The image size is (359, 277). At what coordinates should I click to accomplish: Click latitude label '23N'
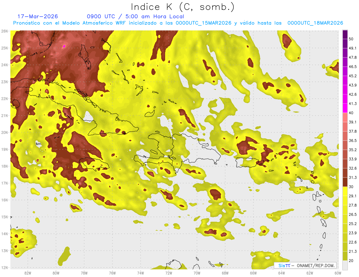pyautogui.click(x=4, y=82)
